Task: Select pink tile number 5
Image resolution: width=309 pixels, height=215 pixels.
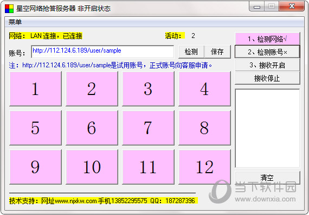Action: (x=35, y=128)
